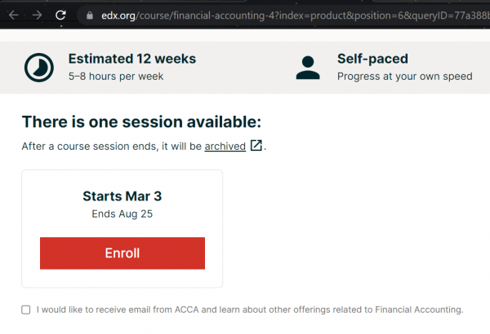Screen dimensions: 490x334
Task: Click the Ends Aug 25 text
Action: pyautogui.click(x=122, y=214)
